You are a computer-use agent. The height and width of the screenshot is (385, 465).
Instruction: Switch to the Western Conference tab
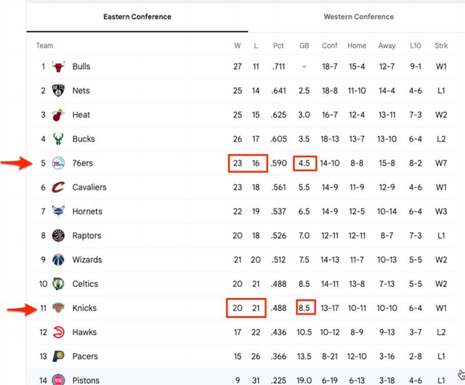click(x=358, y=17)
